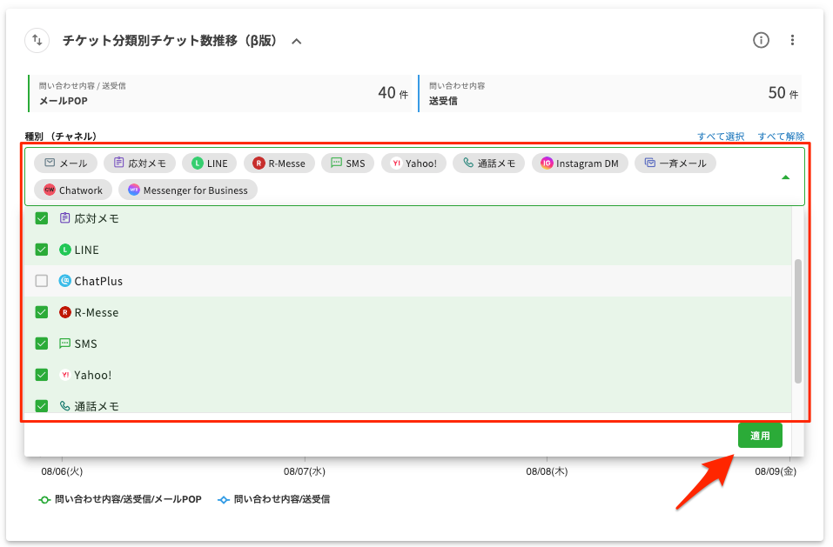Screen dimensions: 833x547
Task: Collapse the chart panel using title chevron
Action: pos(296,41)
